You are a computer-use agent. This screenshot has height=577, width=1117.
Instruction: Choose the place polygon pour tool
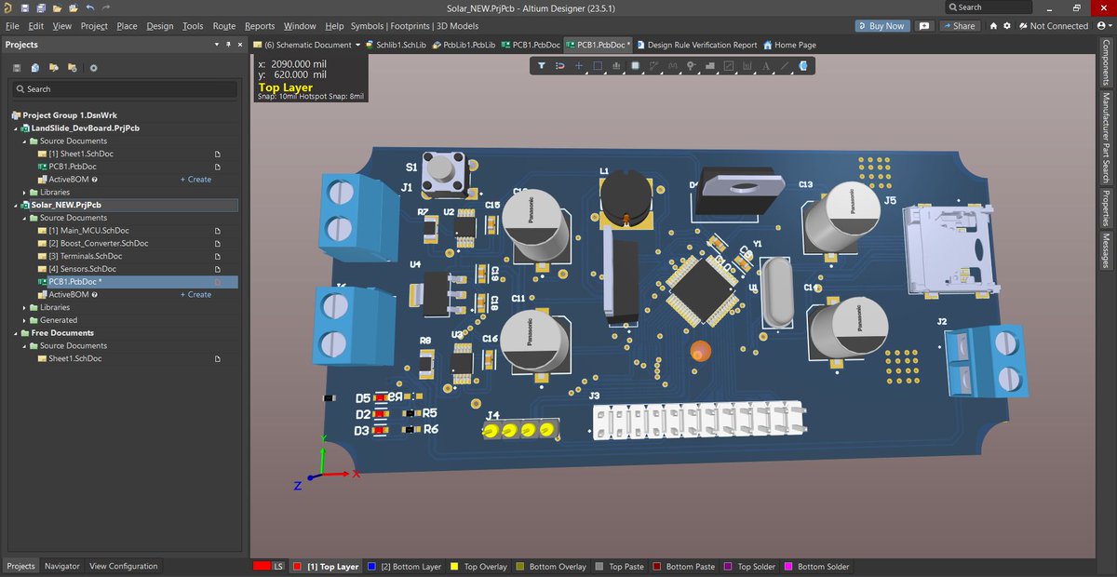[709, 66]
